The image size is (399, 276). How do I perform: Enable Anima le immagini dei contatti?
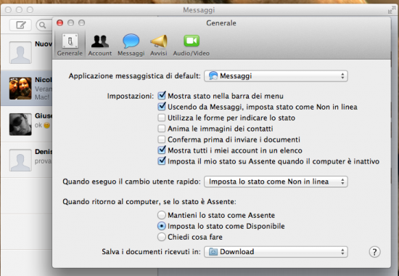(x=162, y=129)
